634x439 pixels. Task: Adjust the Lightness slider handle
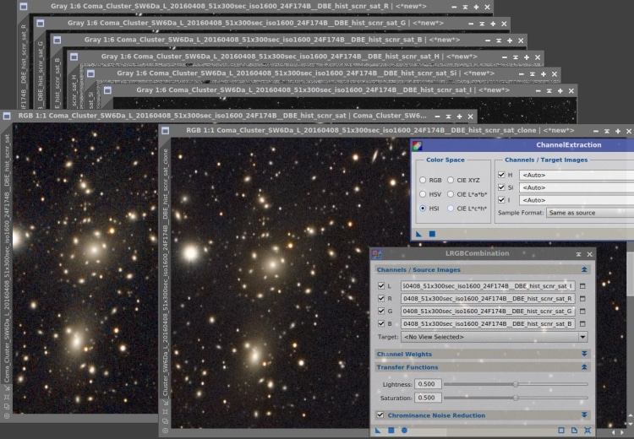coord(516,384)
